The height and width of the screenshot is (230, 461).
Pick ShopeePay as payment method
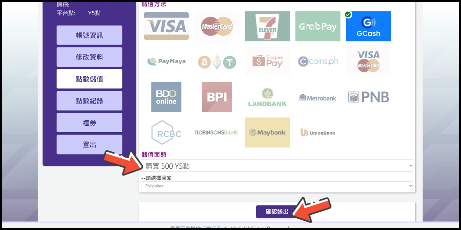pyautogui.click(x=267, y=61)
